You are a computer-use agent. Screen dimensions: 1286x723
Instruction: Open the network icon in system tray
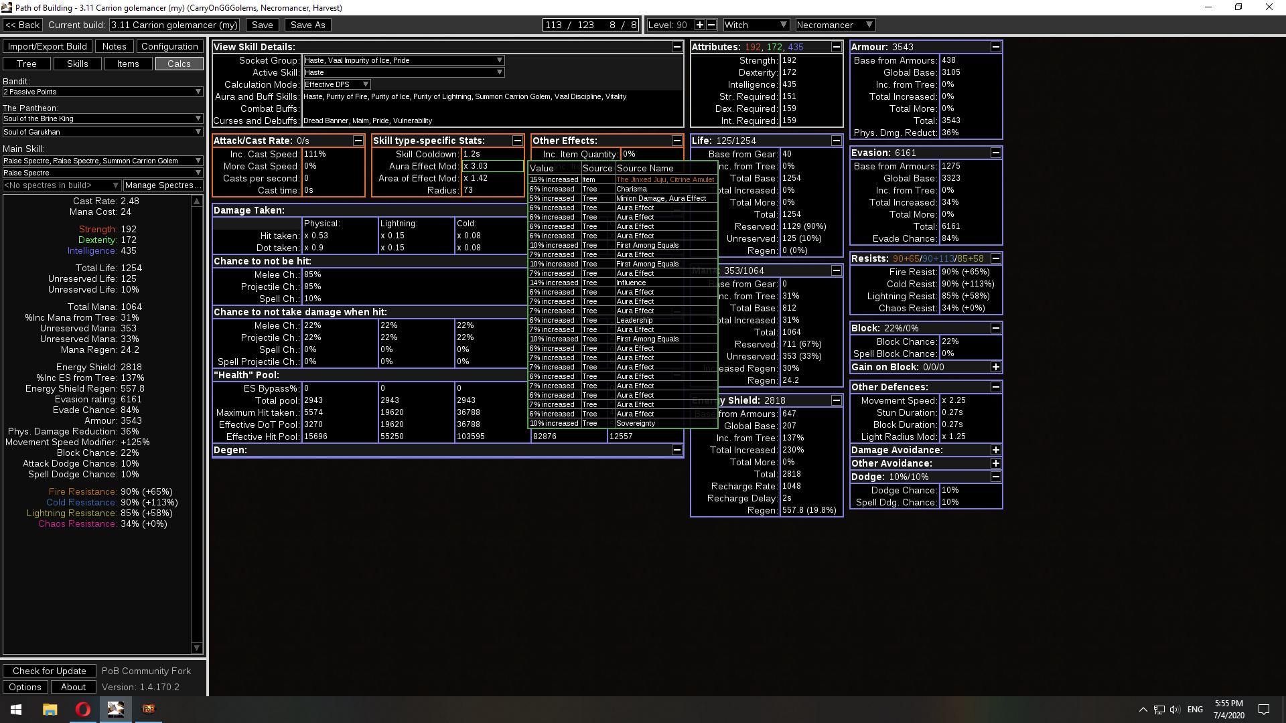(1159, 710)
